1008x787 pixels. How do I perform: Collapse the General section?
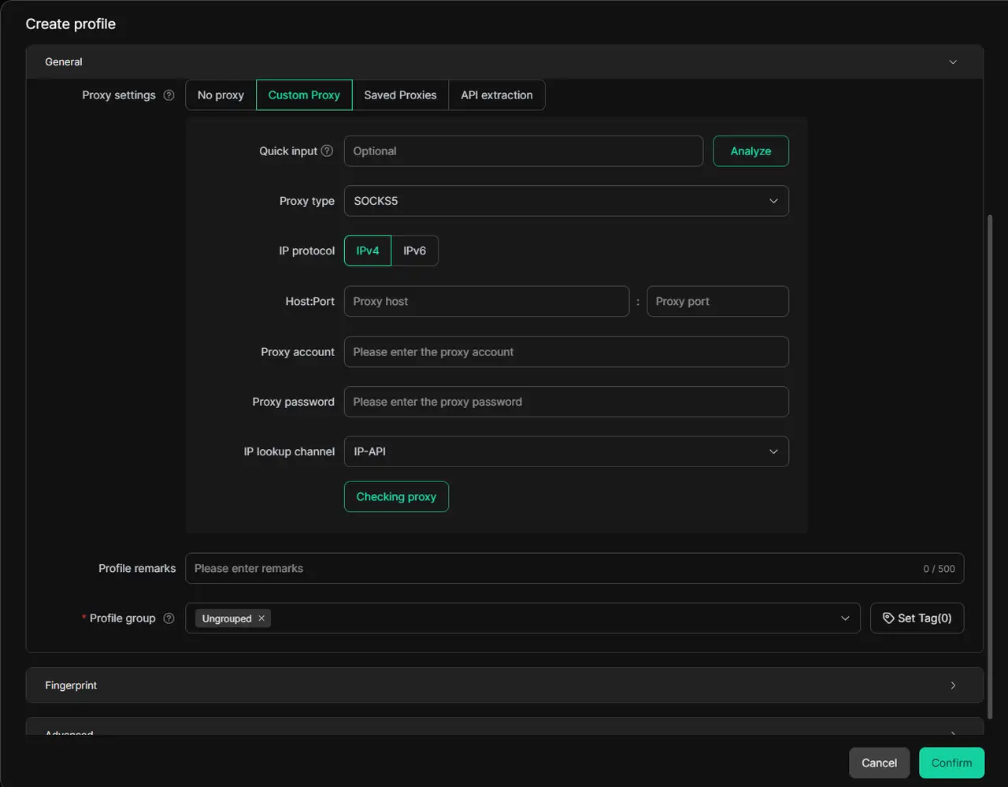pyautogui.click(x=953, y=62)
